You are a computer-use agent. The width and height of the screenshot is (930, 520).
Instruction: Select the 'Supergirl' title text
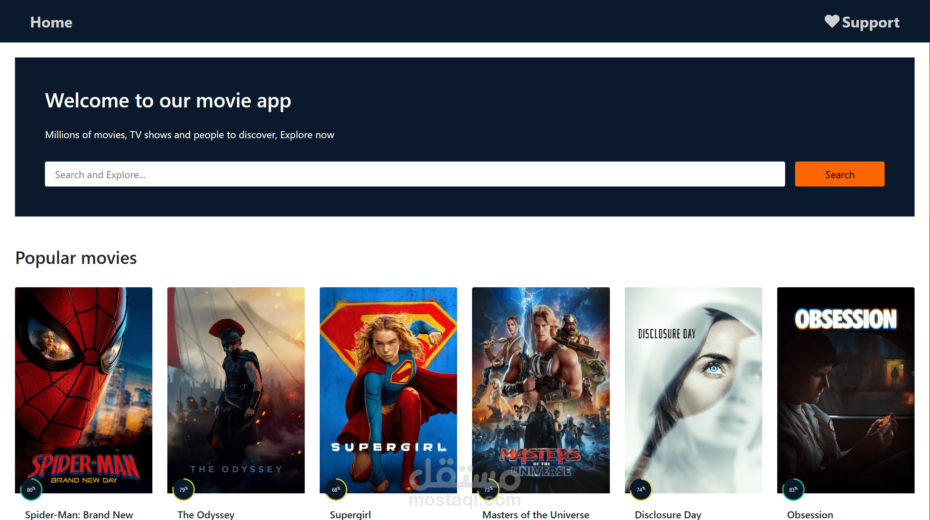point(350,515)
